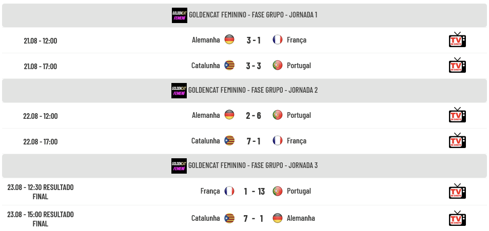Open TV live icon for França vs Portugal
Viewport: 489px width, 231px height.
457,191
